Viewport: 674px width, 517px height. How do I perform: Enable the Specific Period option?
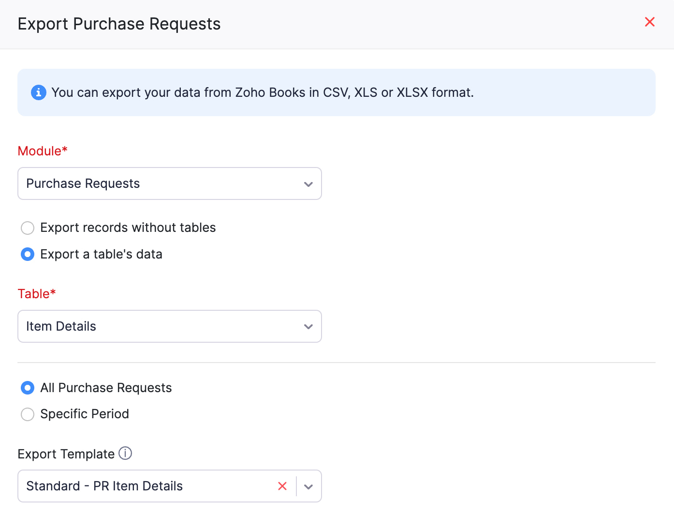tap(28, 414)
